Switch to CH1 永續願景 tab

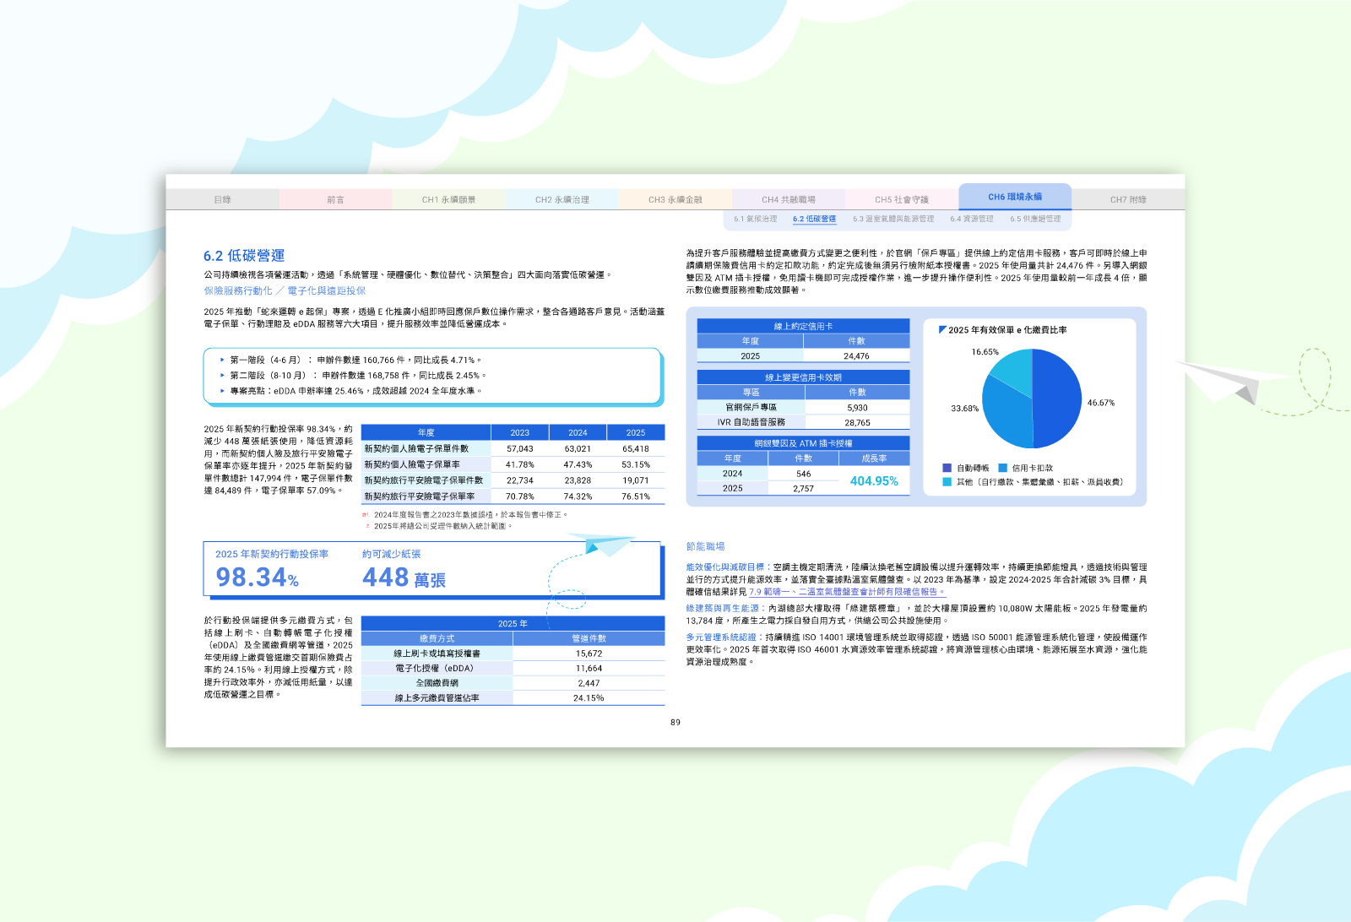tap(448, 200)
